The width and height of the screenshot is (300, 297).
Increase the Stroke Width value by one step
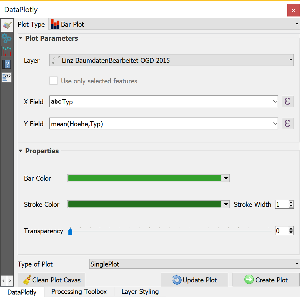click(x=291, y=202)
